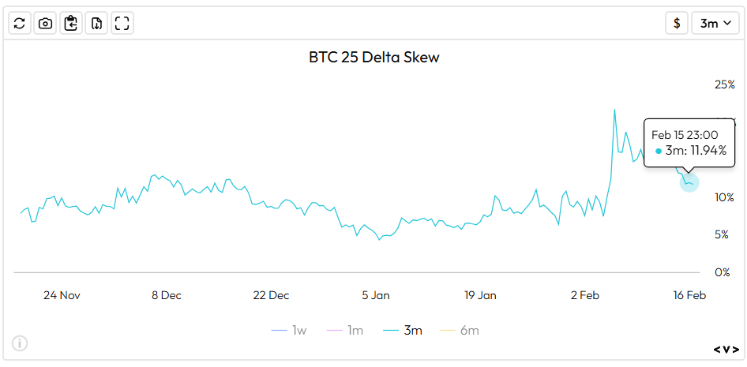Image resolution: width=747 pixels, height=367 pixels.
Task: Click the dollar sign currency button
Action: point(676,23)
